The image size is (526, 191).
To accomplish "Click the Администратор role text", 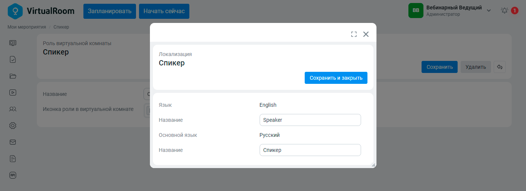I will (x=443, y=14).
